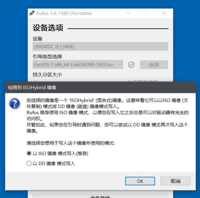Click the Rufus USB drive title icon
200x198 pixels.
[32, 13]
